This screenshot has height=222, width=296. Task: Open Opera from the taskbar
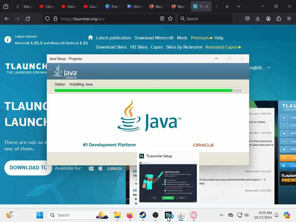pos(193,215)
